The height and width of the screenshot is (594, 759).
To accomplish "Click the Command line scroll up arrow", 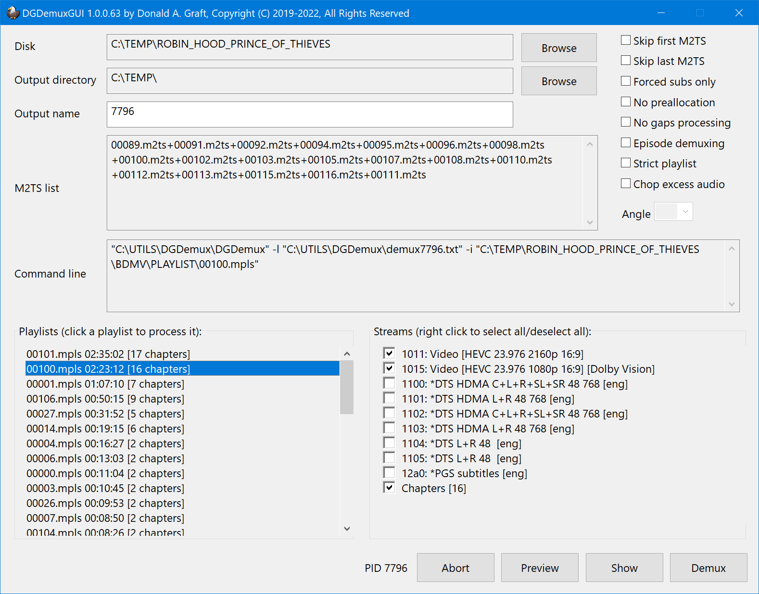I will pyautogui.click(x=732, y=249).
